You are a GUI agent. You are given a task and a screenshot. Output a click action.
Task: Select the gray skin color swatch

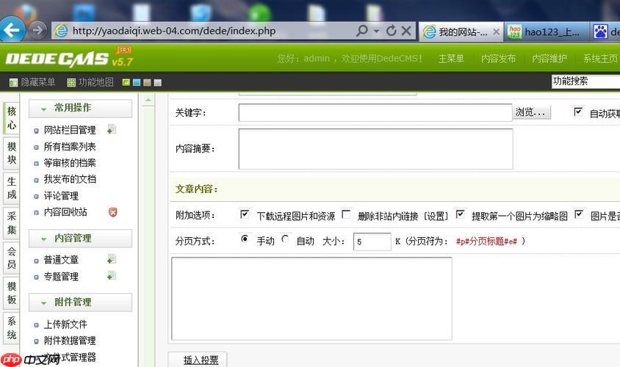[158, 82]
